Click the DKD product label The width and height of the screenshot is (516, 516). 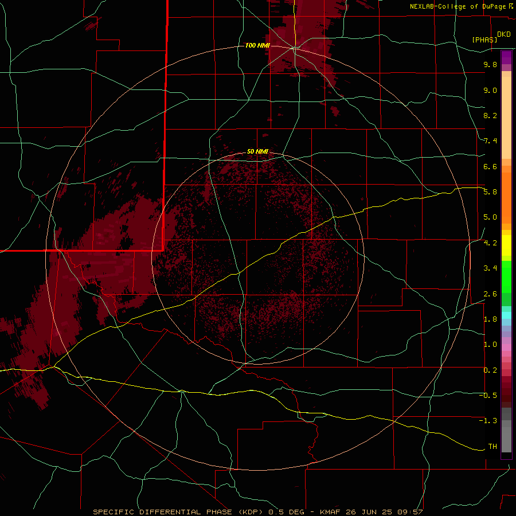(504, 34)
